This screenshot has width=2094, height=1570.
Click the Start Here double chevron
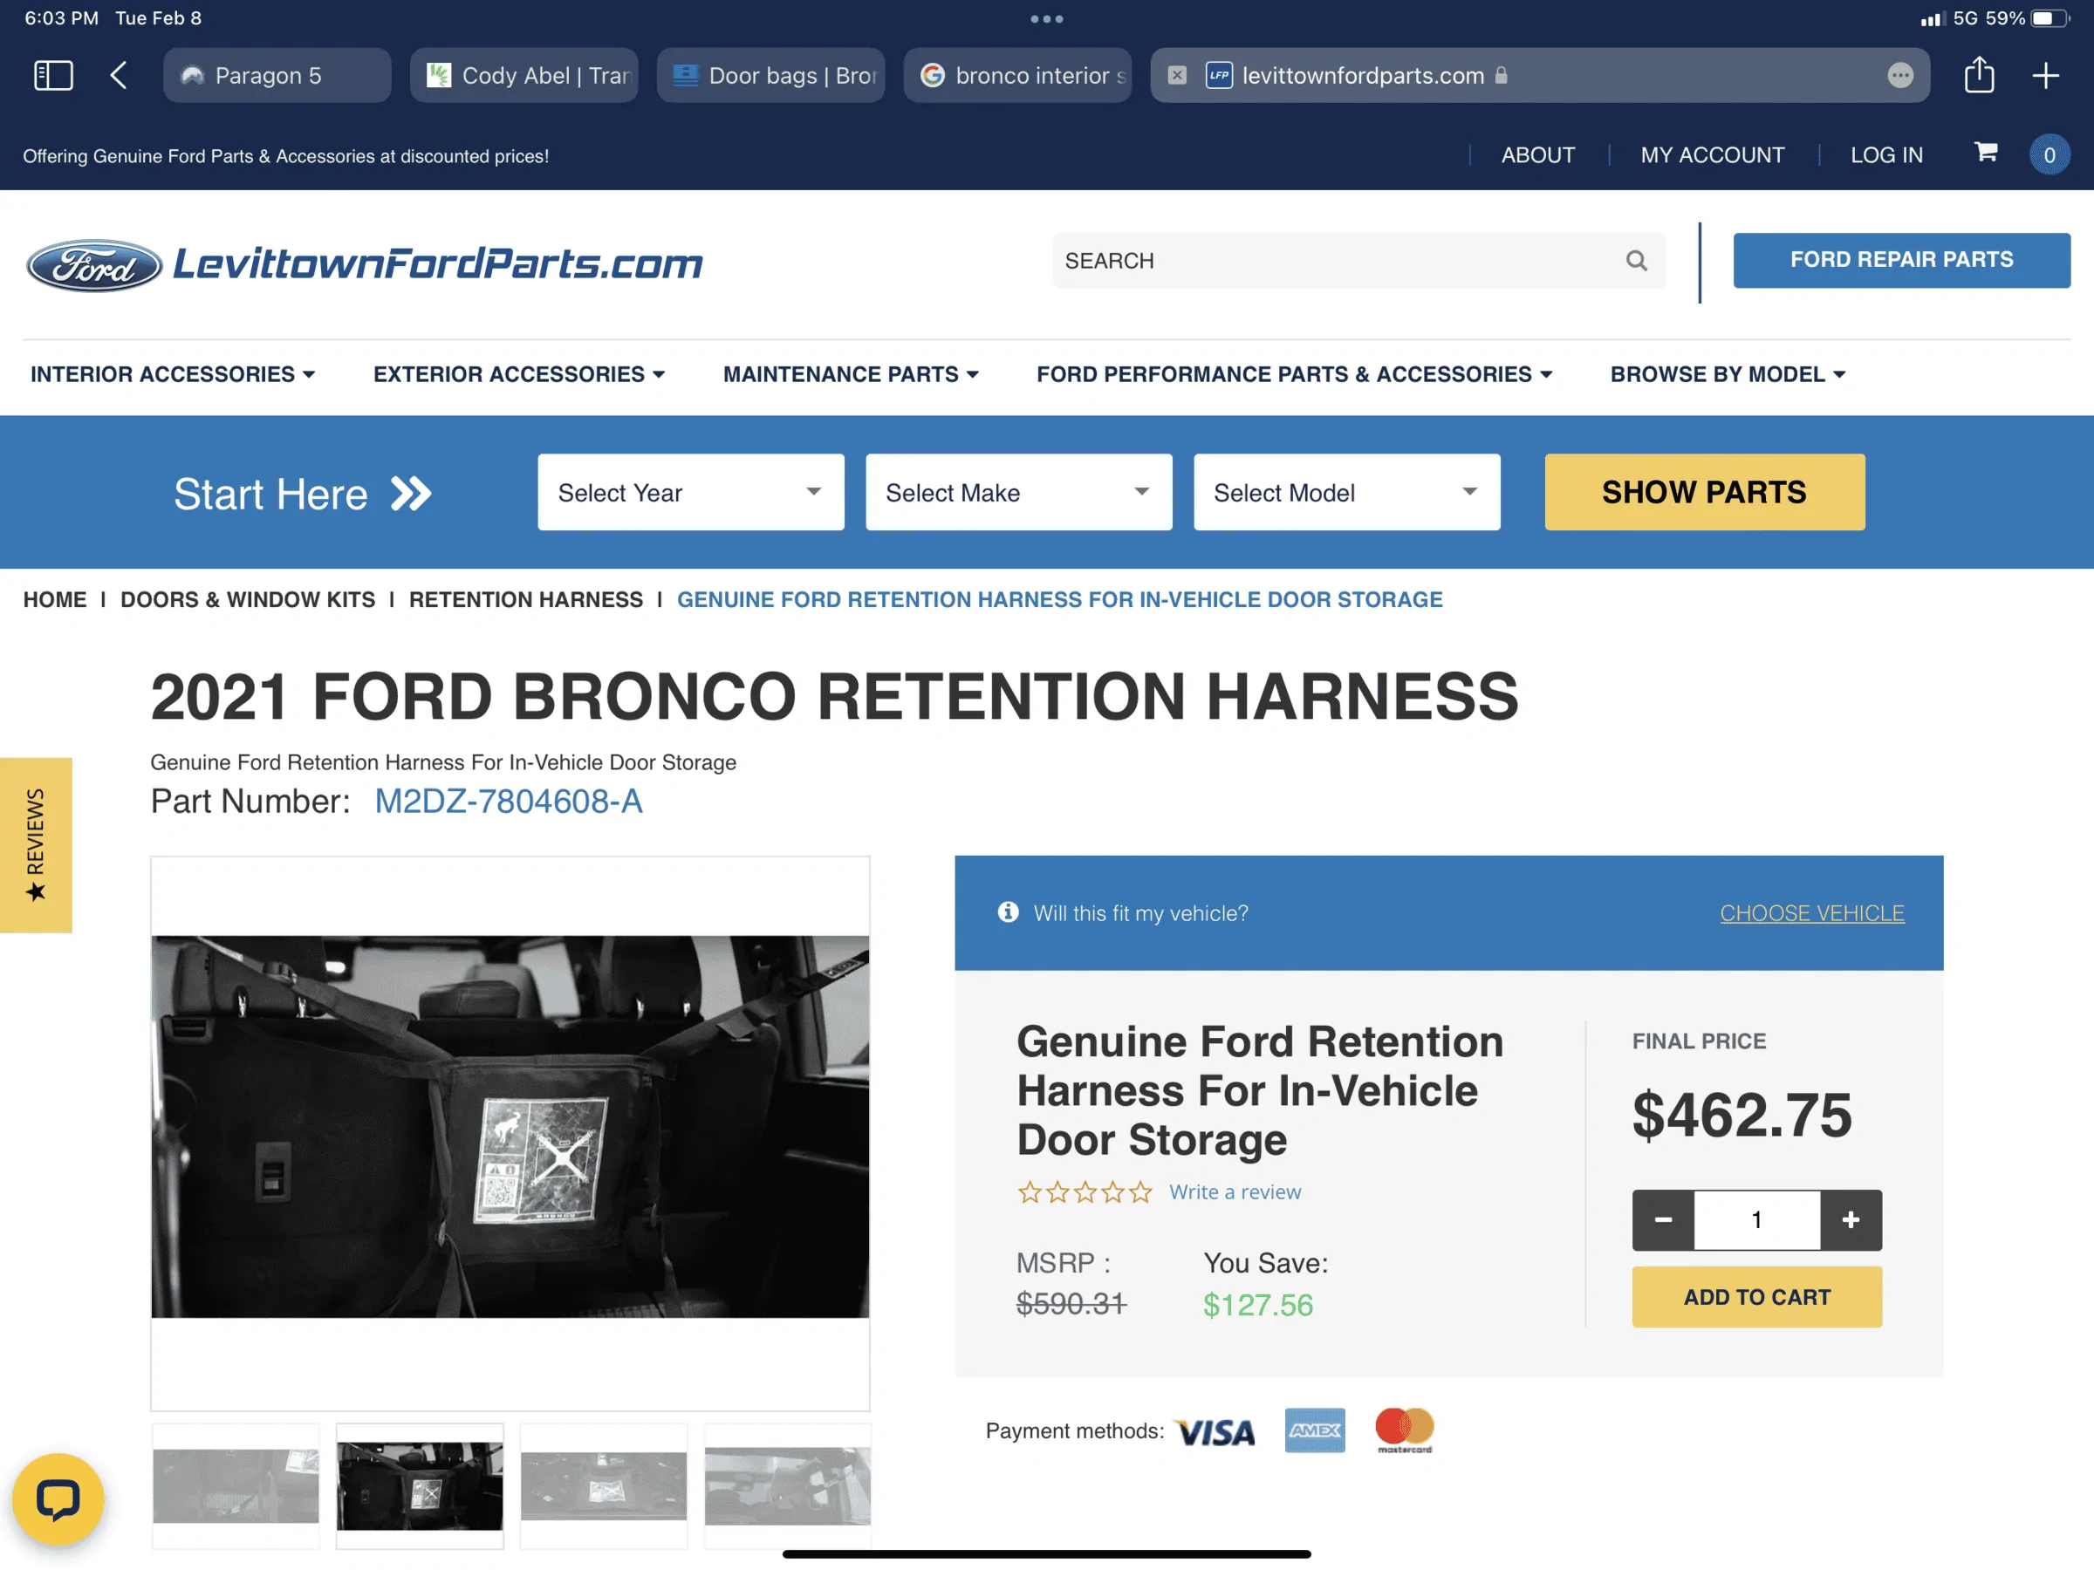[x=411, y=494]
